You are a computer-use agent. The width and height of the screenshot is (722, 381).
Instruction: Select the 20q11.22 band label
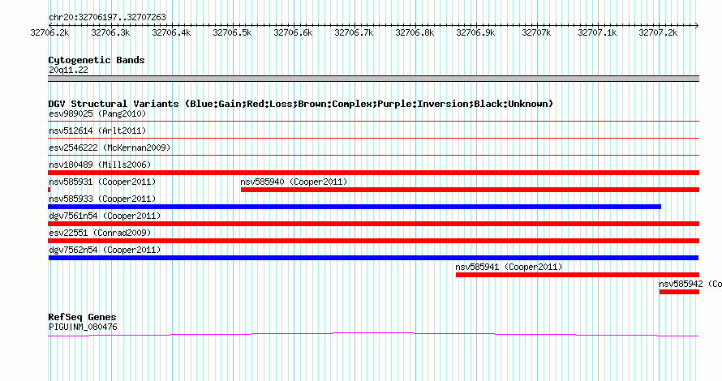(x=68, y=70)
